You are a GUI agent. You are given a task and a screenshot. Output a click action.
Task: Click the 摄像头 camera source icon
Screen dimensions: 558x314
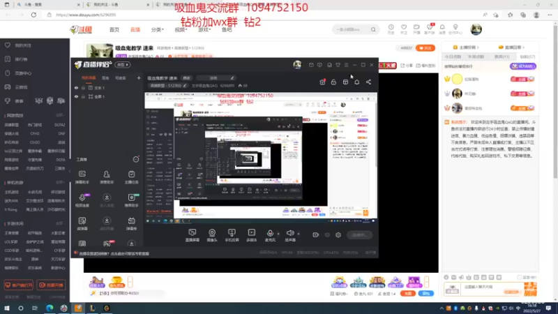click(212, 233)
